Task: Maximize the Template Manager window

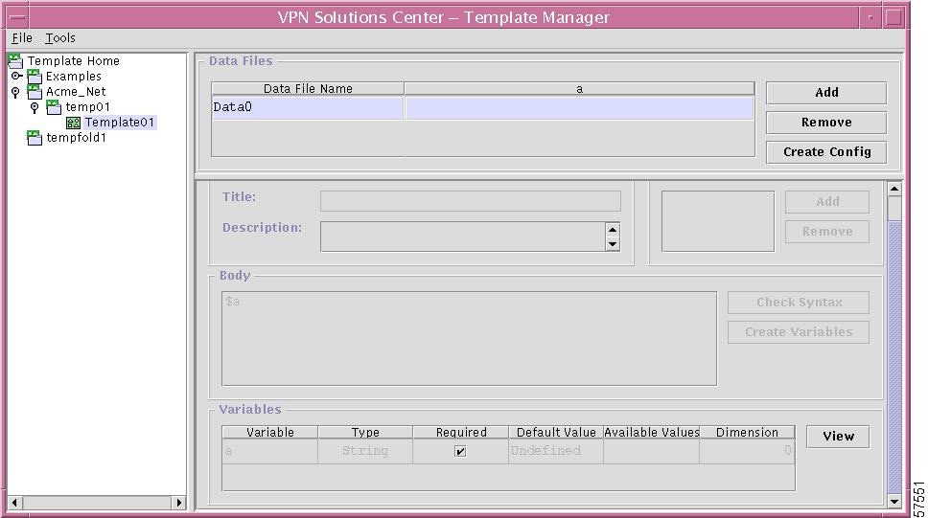Action: click(x=893, y=17)
